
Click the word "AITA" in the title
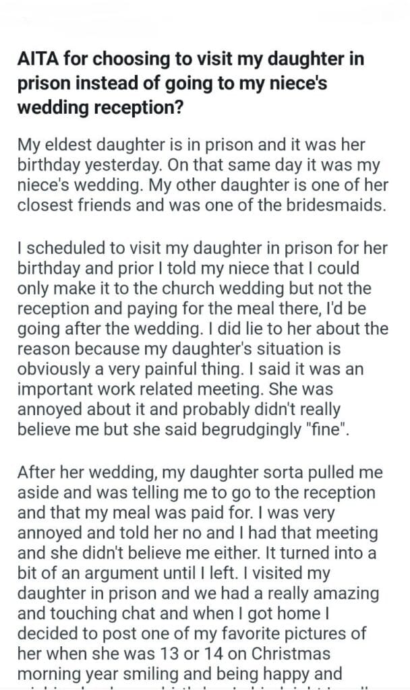(x=38, y=60)
